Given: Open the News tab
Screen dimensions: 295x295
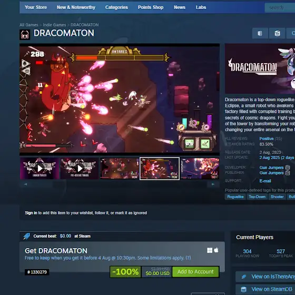Looking at the screenshot, I should (180, 7).
